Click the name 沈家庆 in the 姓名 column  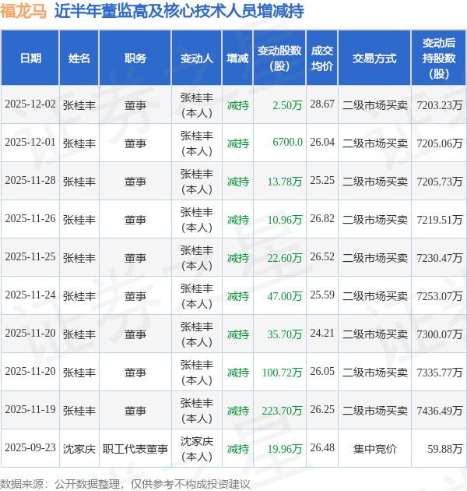point(79,449)
